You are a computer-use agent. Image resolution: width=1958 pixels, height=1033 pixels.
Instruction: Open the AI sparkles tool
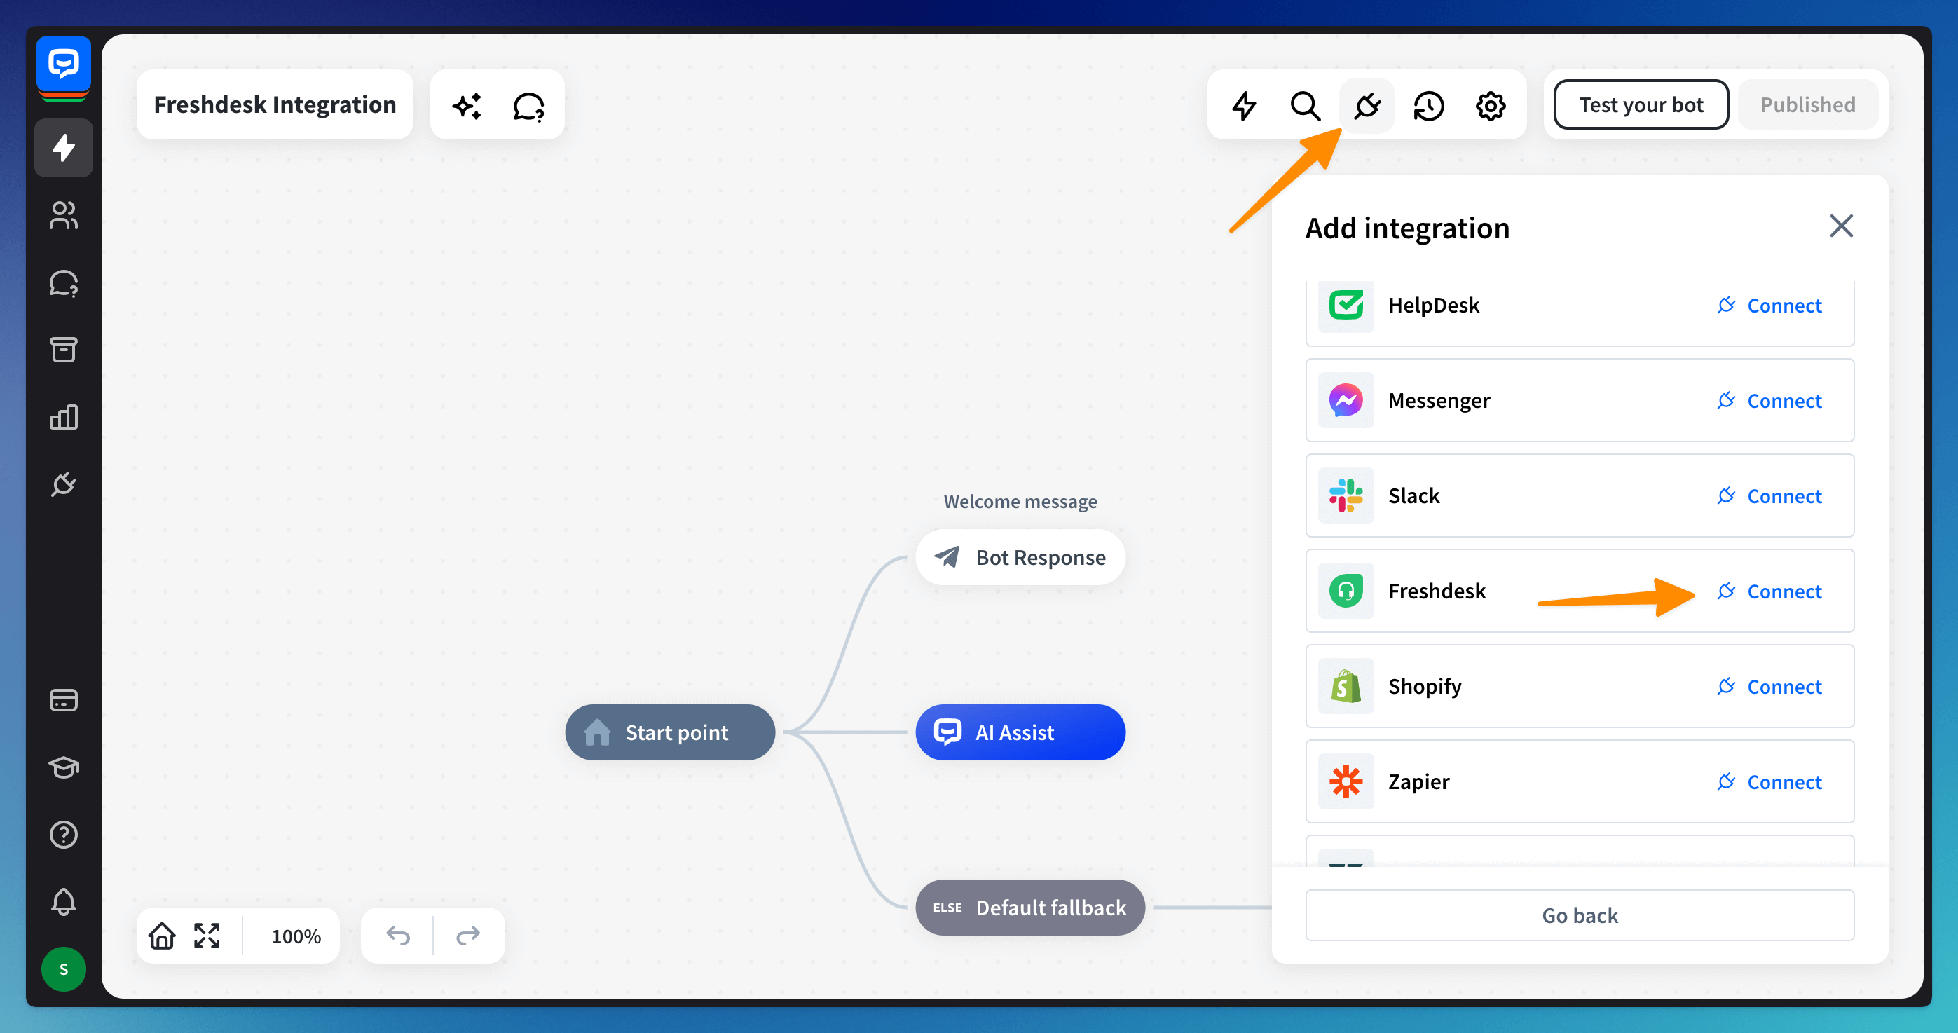coord(467,106)
